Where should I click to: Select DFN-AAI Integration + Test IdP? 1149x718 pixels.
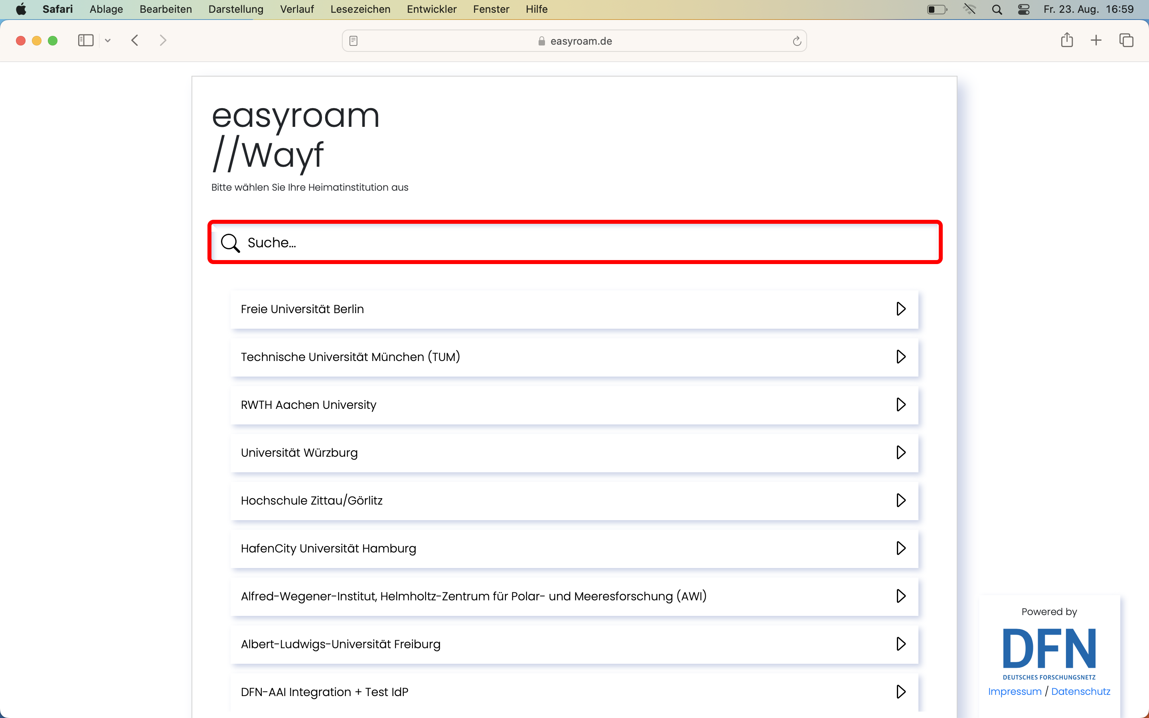coord(574,692)
